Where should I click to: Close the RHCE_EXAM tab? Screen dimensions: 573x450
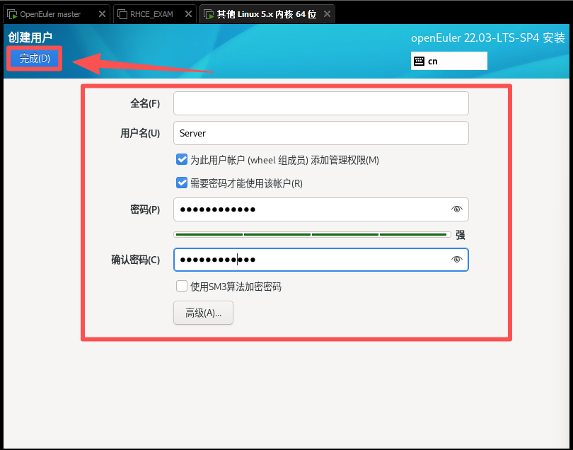(188, 14)
